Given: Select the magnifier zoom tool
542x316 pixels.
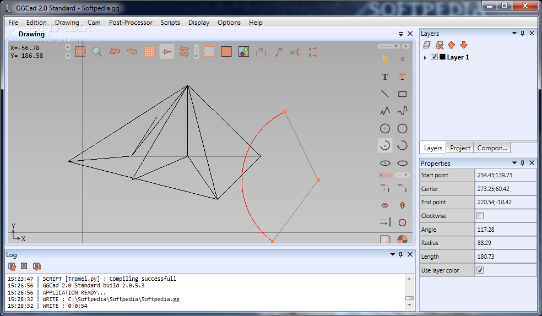Looking at the screenshot, I should (97, 52).
